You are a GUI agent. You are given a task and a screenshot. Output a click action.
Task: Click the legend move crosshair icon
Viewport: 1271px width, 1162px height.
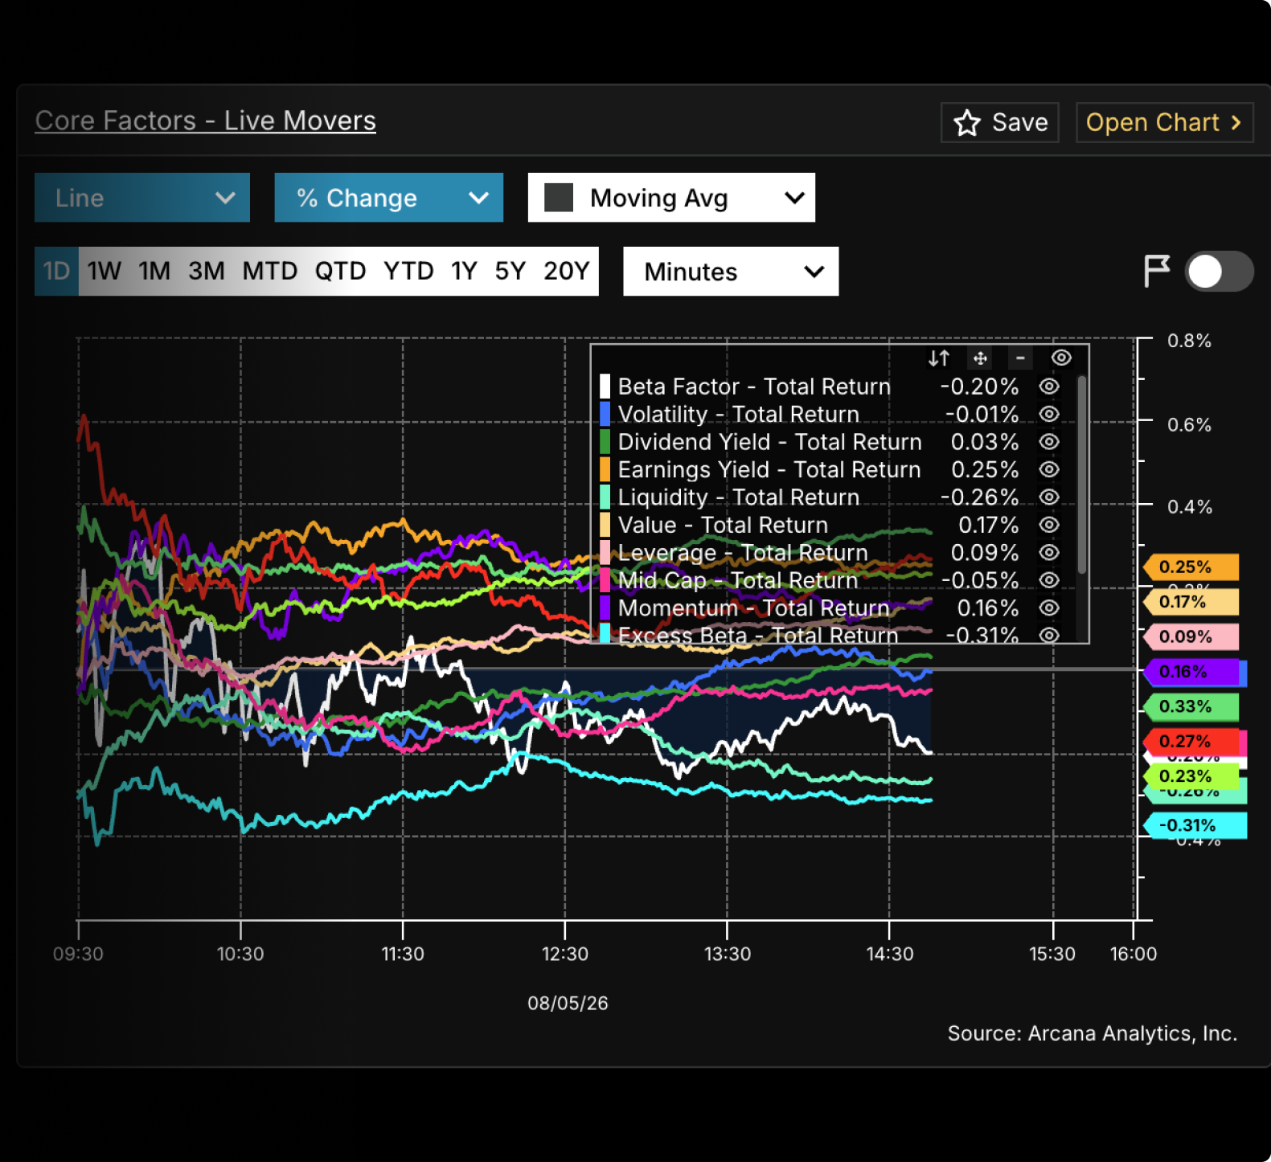[980, 358]
